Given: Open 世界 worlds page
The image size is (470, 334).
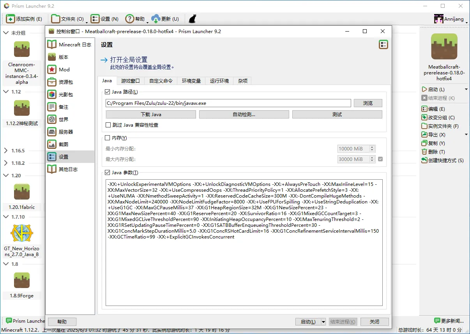Looking at the screenshot, I should tap(70, 119).
